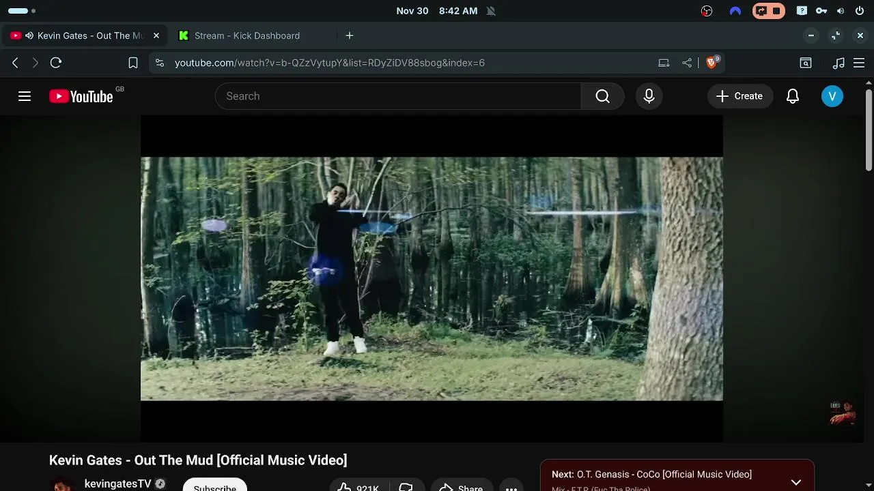Go forward in browser history
The image size is (874, 491).
(36, 63)
